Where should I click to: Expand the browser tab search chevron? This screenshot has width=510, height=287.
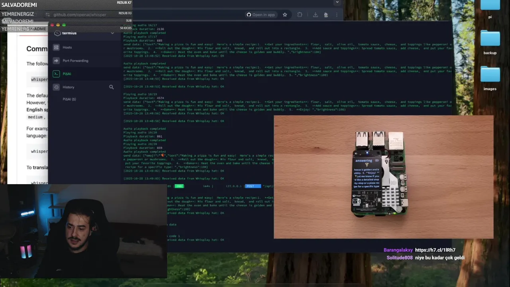337,2
